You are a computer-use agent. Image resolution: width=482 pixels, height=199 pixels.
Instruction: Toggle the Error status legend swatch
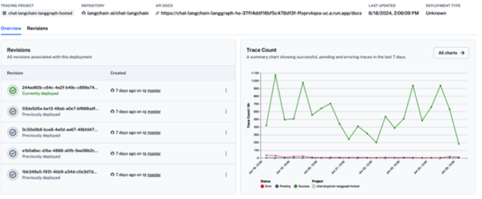tap(262, 186)
